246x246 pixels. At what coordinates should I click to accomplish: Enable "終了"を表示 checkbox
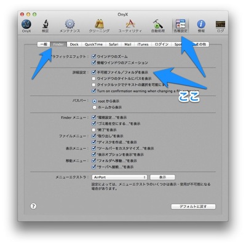[93, 130]
